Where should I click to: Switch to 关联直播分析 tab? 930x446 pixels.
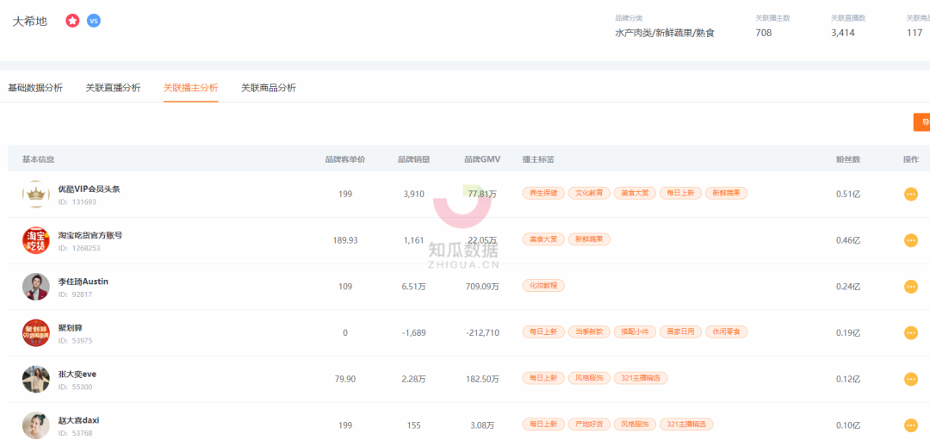click(113, 88)
